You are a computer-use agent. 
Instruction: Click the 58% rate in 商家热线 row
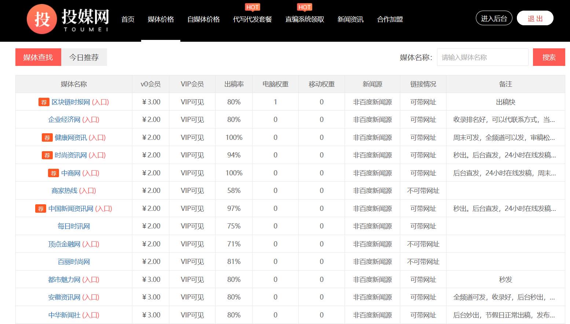pos(234,191)
